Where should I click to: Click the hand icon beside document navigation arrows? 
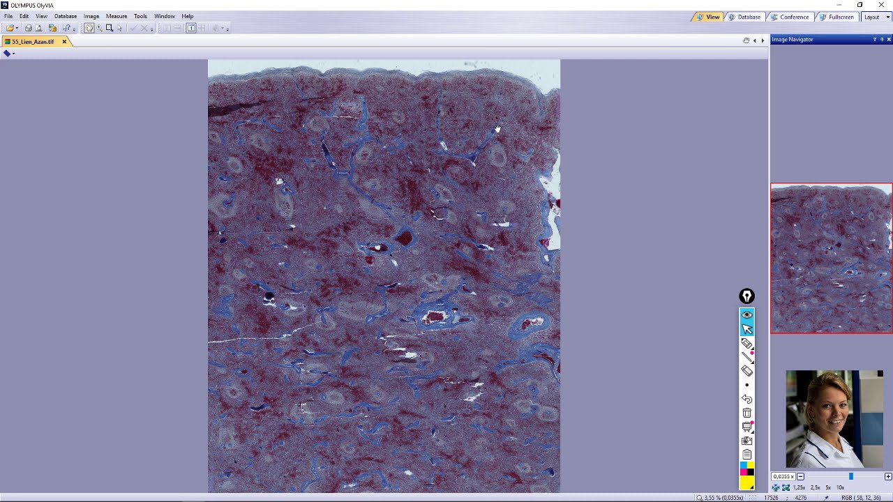pos(746,40)
